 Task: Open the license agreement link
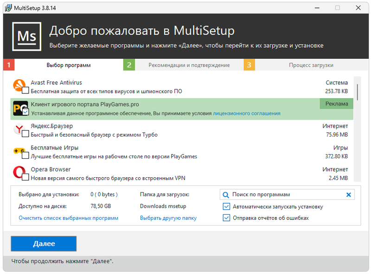pyautogui.click(x=246, y=113)
